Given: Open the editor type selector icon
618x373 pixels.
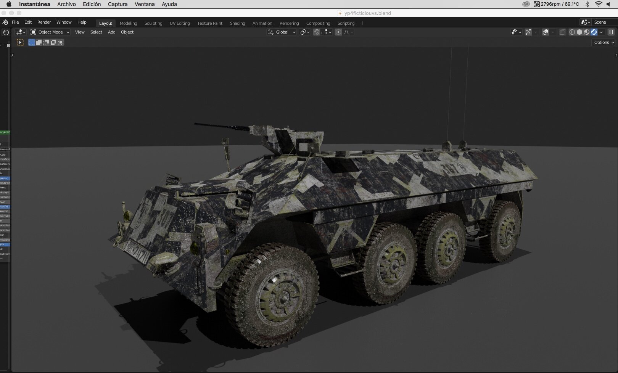Looking at the screenshot, I should pyautogui.click(x=21, y=32).
